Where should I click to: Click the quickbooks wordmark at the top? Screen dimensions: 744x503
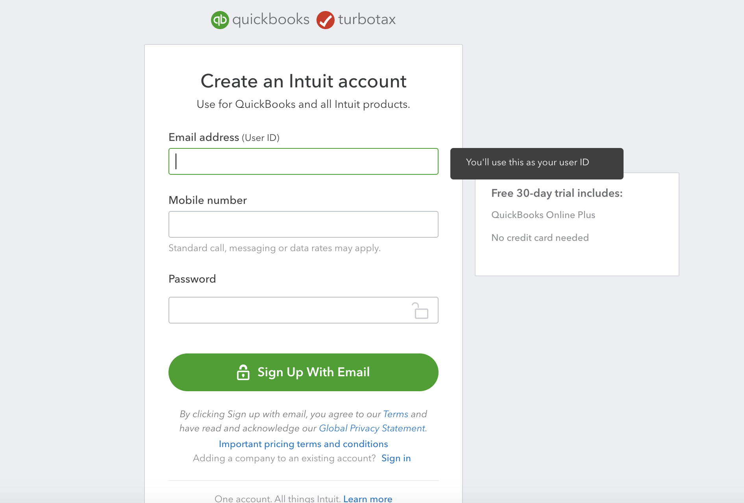point(271,19)
